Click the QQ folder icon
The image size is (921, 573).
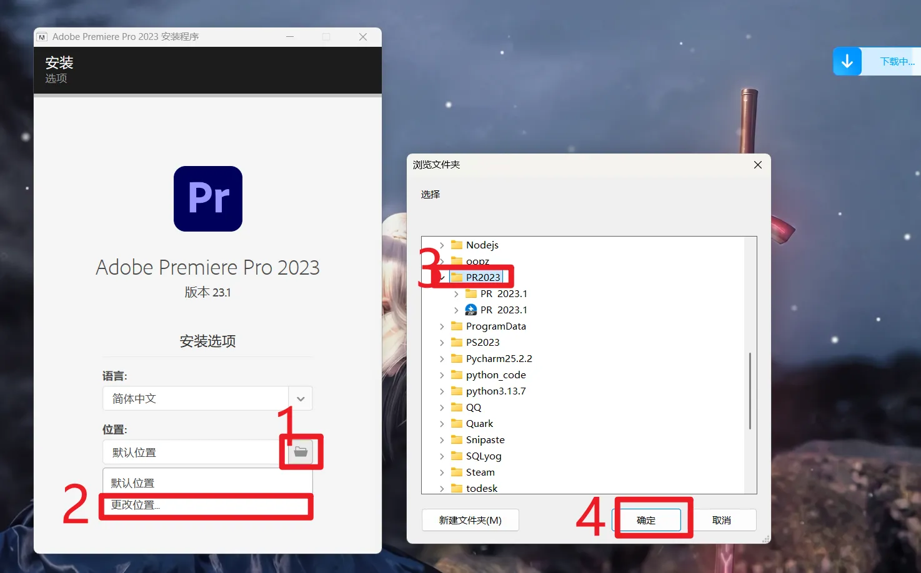click(457, 407)
